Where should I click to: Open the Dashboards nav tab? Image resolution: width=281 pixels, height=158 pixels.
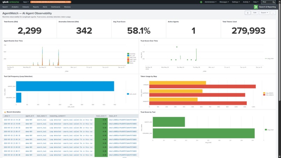click(55, 7)
